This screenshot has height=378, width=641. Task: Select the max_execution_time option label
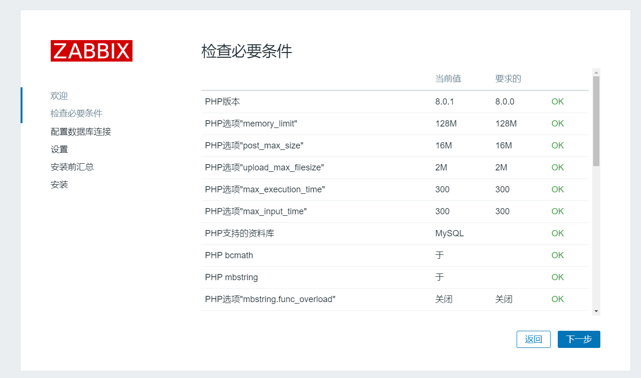[265, 189]
